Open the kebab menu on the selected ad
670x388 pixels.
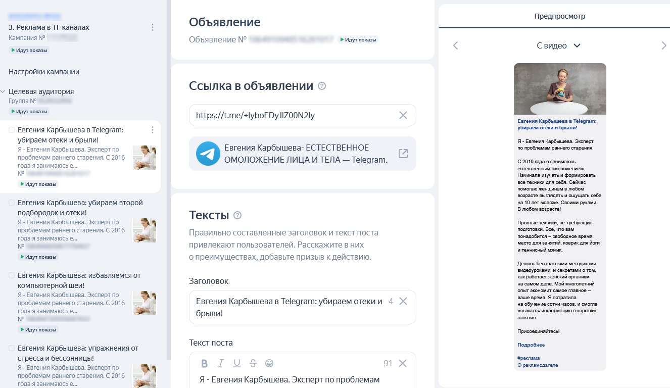[152, 130]
